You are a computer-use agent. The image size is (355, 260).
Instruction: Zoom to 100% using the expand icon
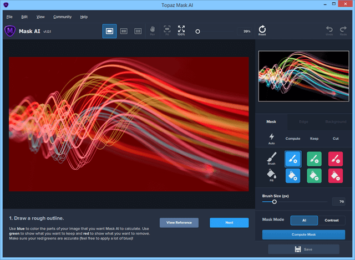181,30
